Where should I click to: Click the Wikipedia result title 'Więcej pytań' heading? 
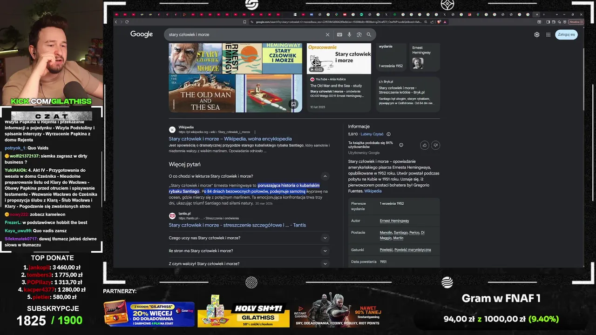pyautogui.click(x=184, y=164)
